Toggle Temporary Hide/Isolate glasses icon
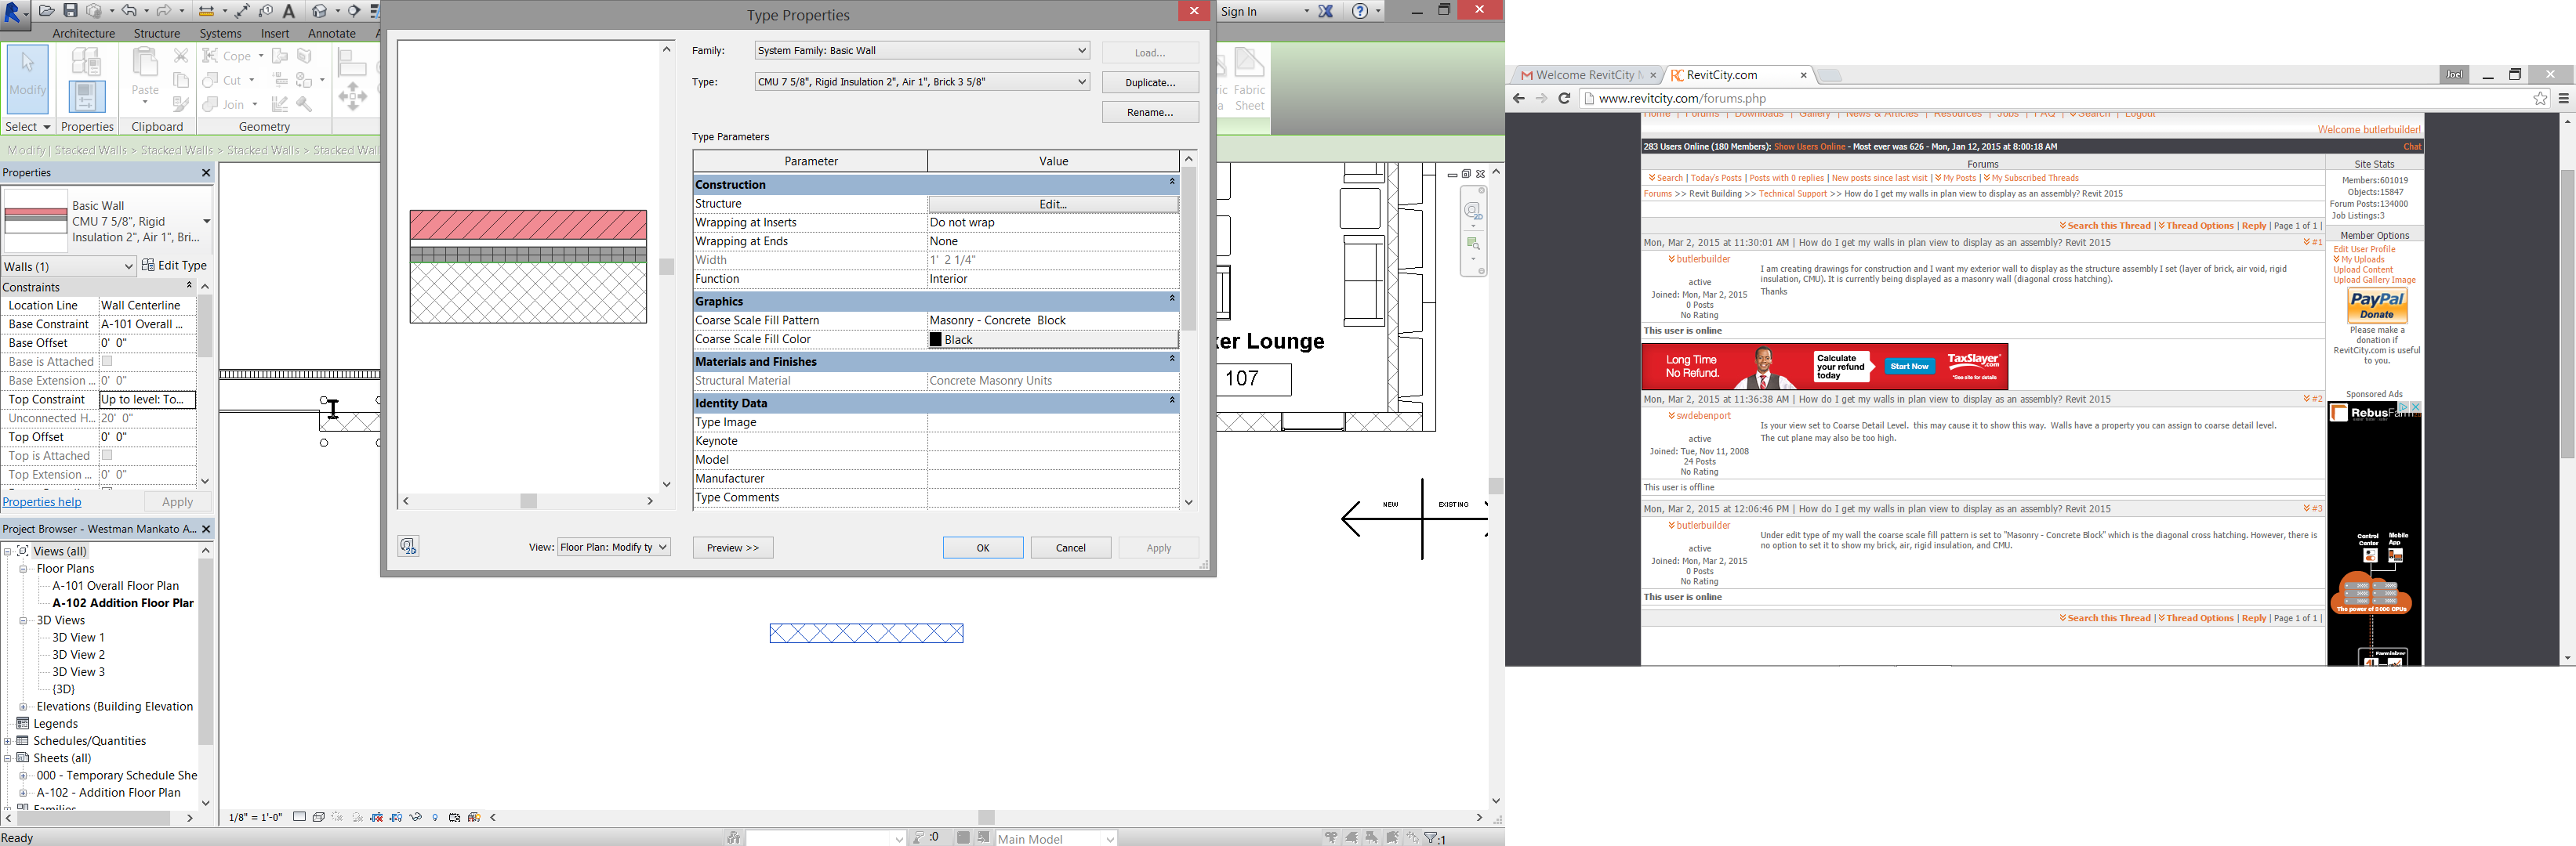The image size is (2576, 846). 416,817
